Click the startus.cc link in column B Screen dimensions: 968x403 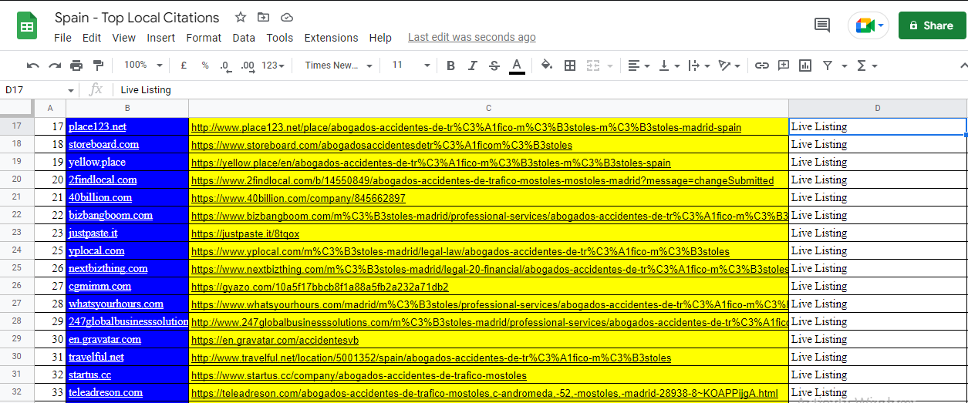pos(89,374)
